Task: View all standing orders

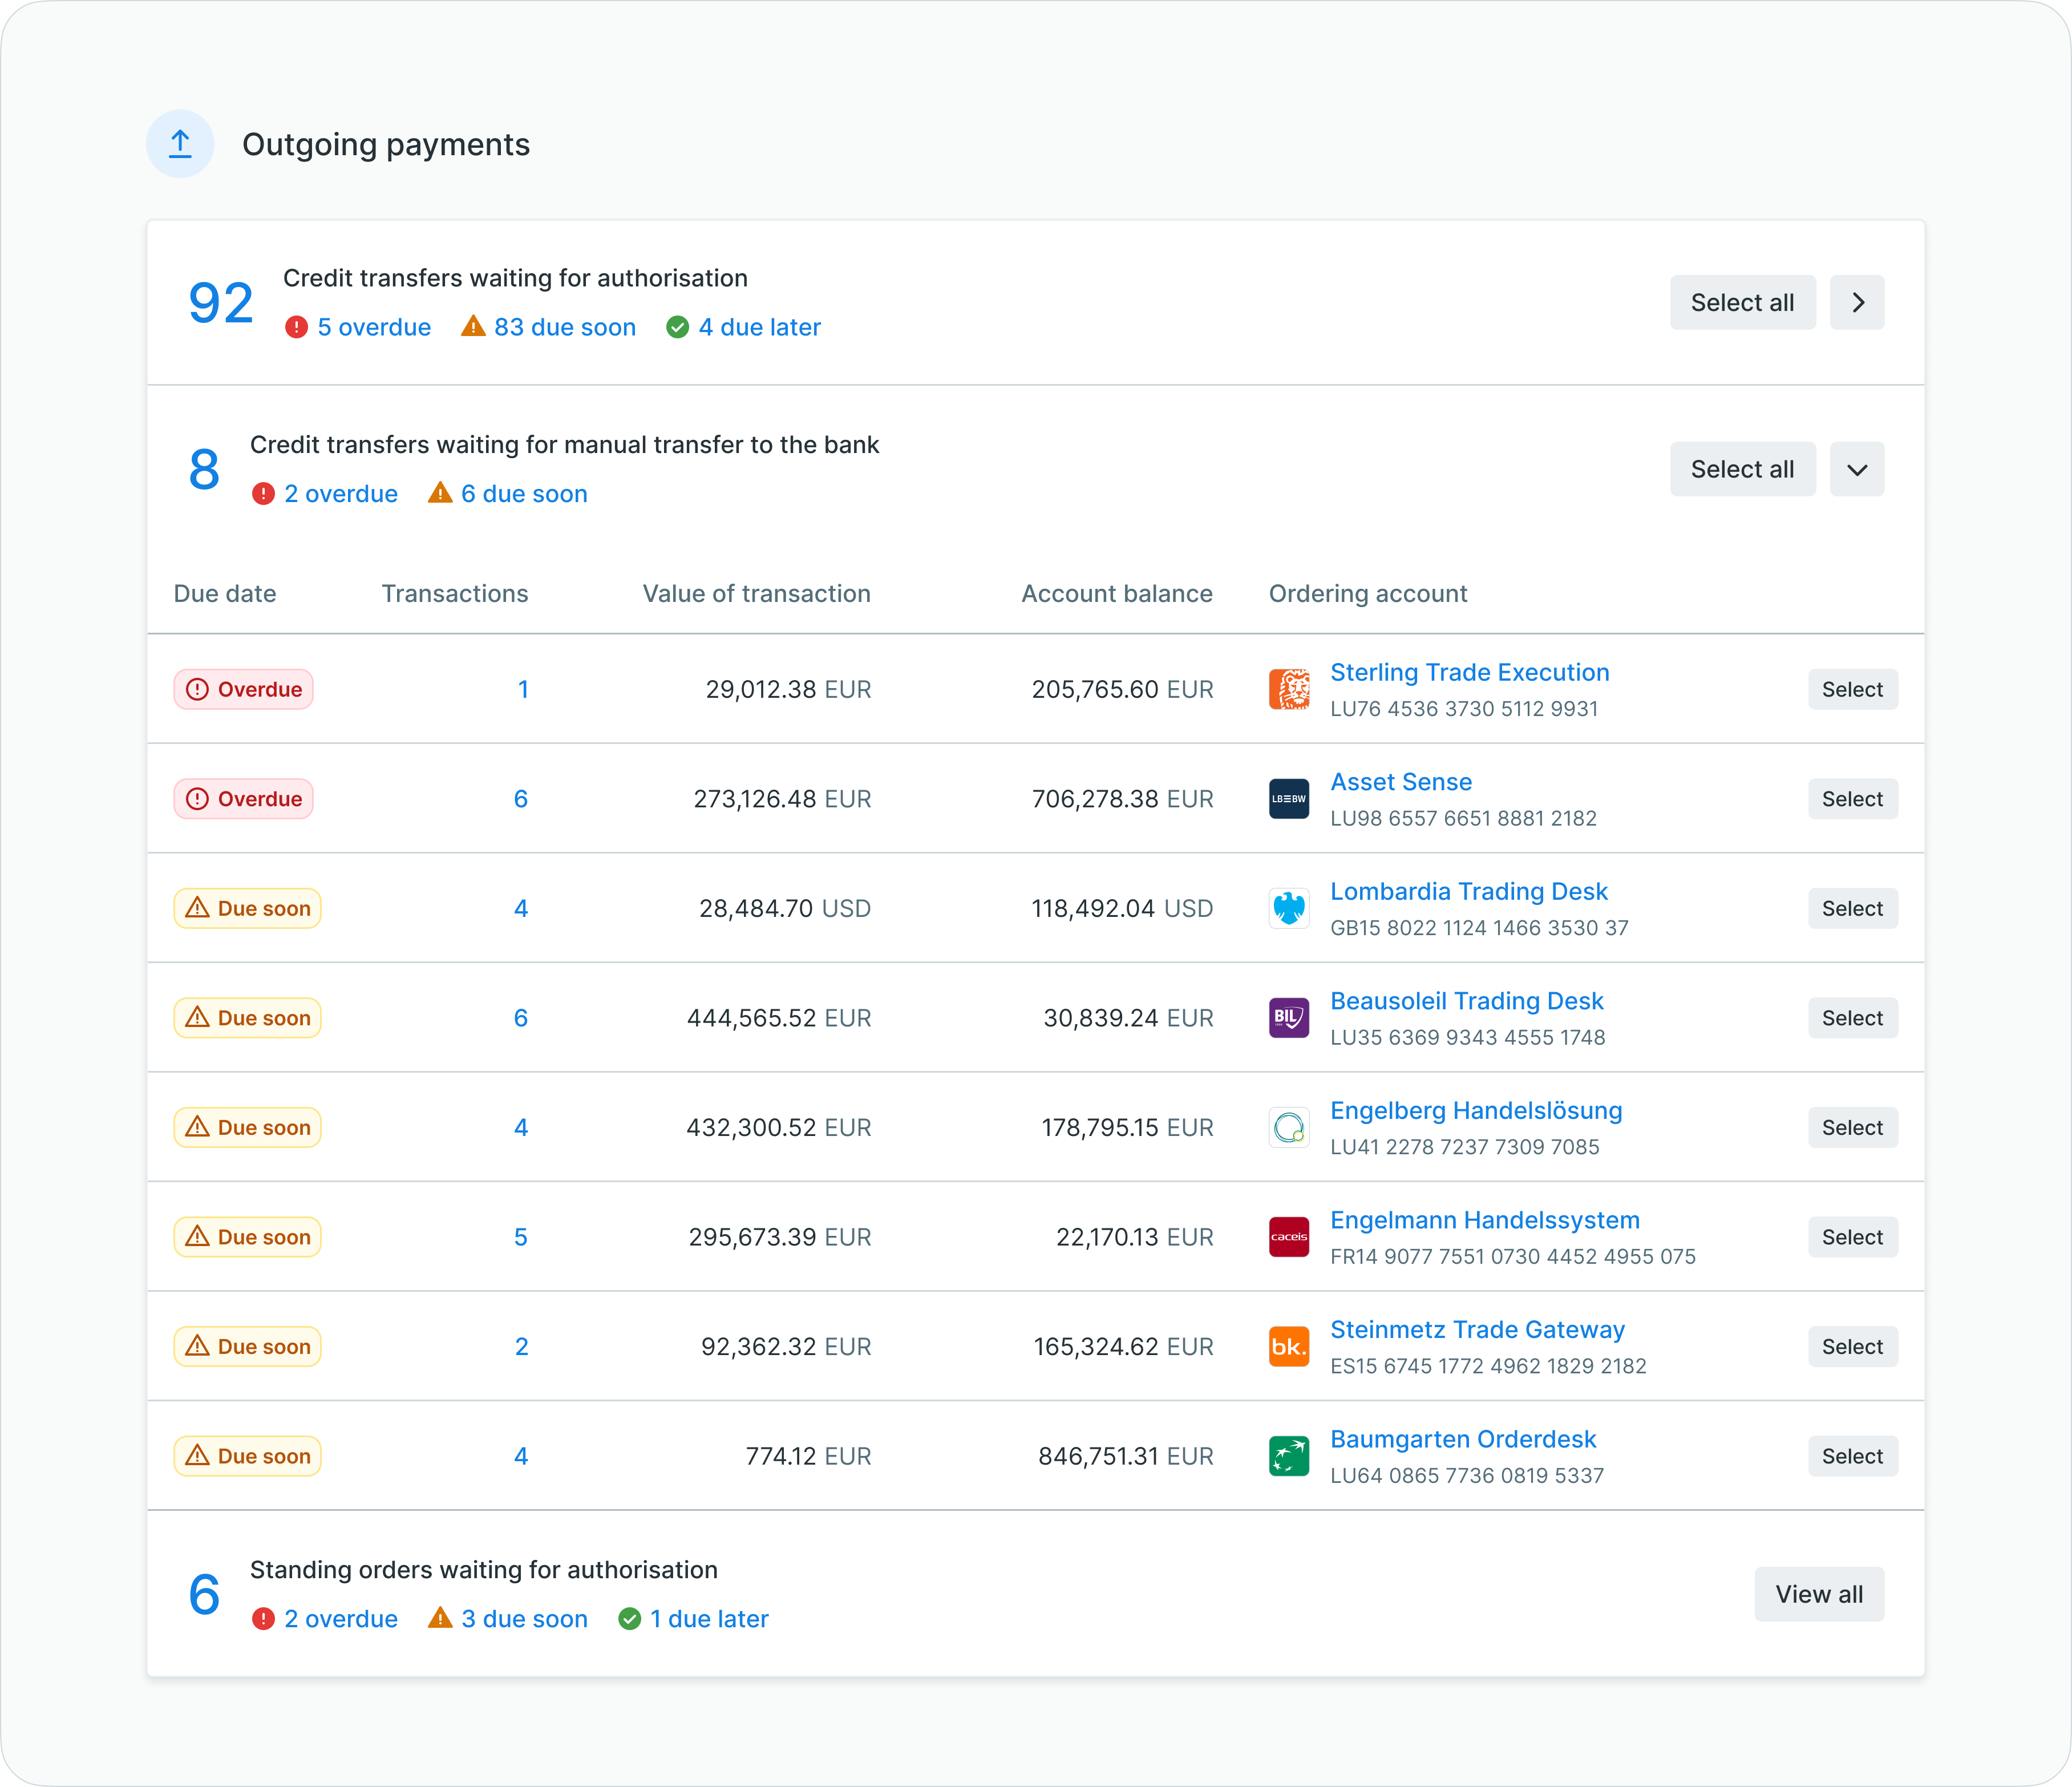Action: coord(1818,1594)
